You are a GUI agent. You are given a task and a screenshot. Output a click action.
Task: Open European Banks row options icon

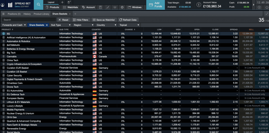(3, 98)
